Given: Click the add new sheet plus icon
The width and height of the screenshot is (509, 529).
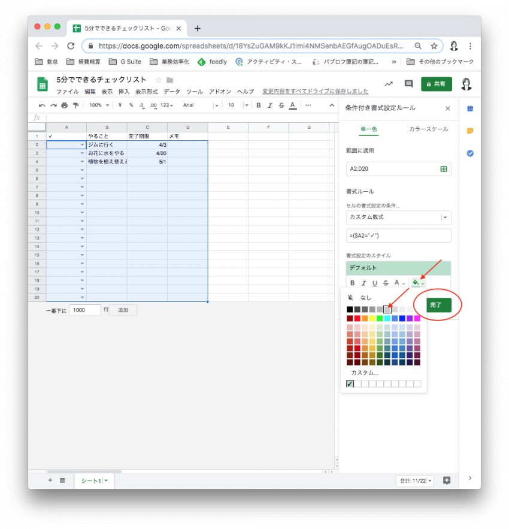Looking at the screenshot, I should click(50, 480).
